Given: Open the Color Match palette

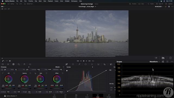Looking at the screenshot, I should click(8, 64).
